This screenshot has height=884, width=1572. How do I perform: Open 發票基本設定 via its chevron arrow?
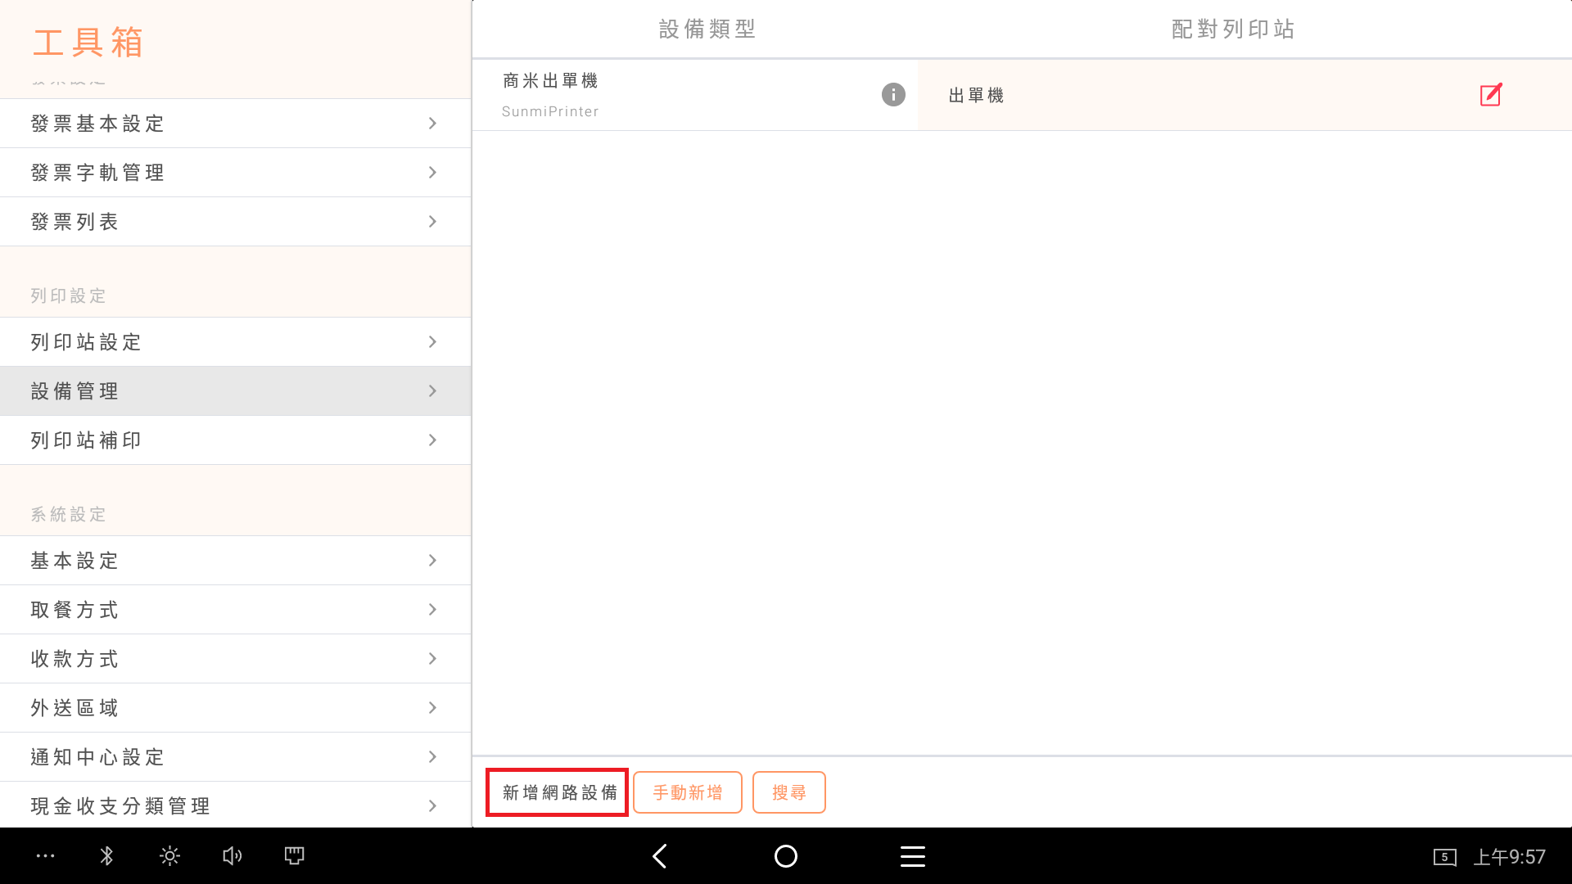pyautogui.click(x=432, y=124)
